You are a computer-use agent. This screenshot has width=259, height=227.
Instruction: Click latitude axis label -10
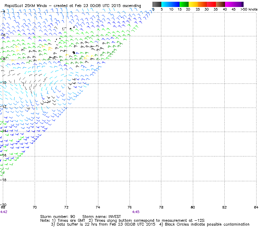pyautogui.click(x=3, y=82)
